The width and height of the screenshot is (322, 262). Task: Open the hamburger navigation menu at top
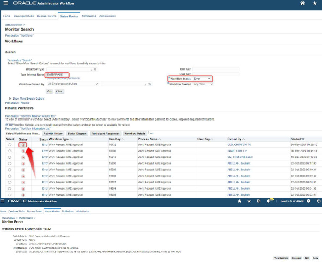click(5, 3)
